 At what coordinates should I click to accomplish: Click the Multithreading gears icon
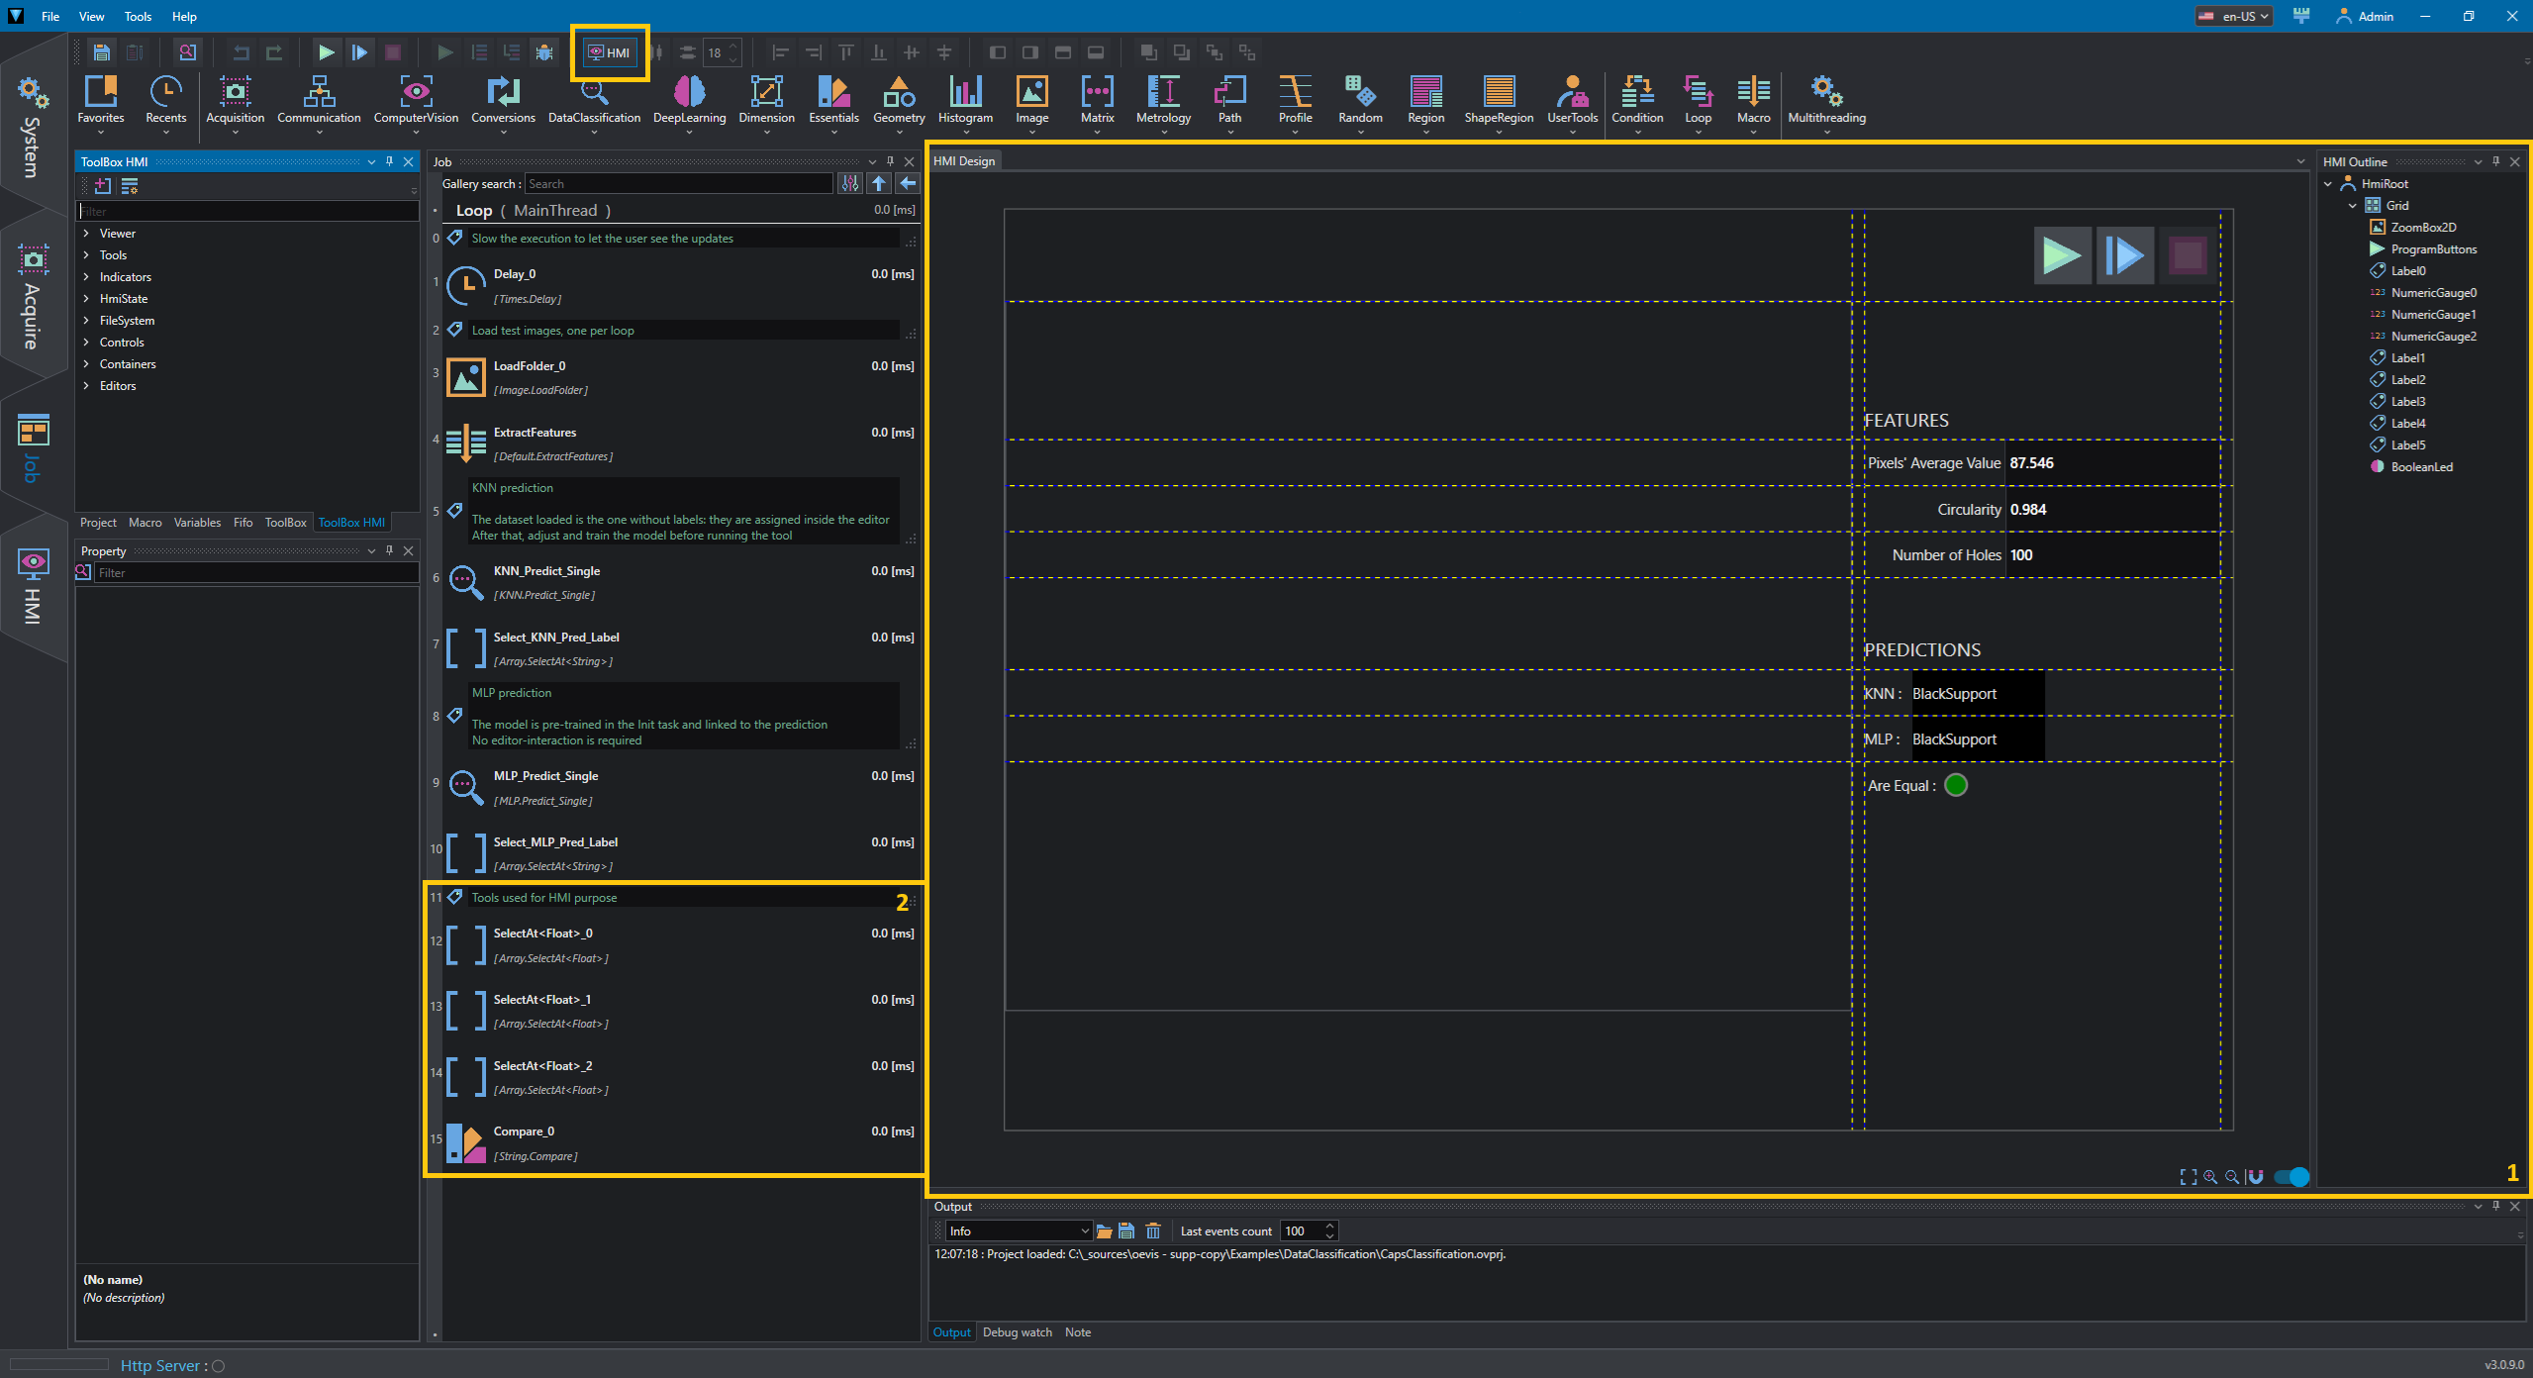pyautogui.click(x=1826, y=93)
